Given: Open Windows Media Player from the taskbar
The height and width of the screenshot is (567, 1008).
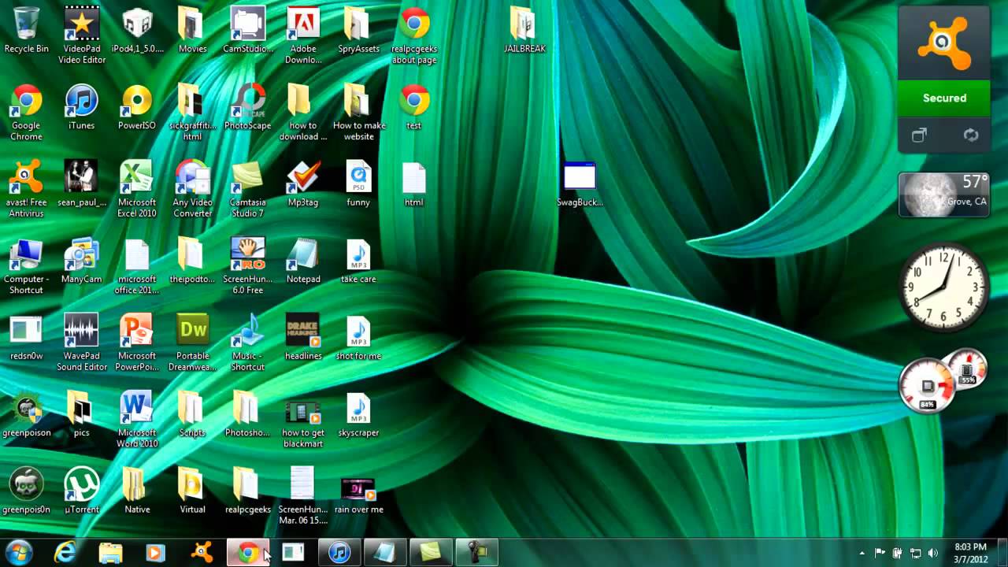Looking at the screenshot, I should (155, 553).
